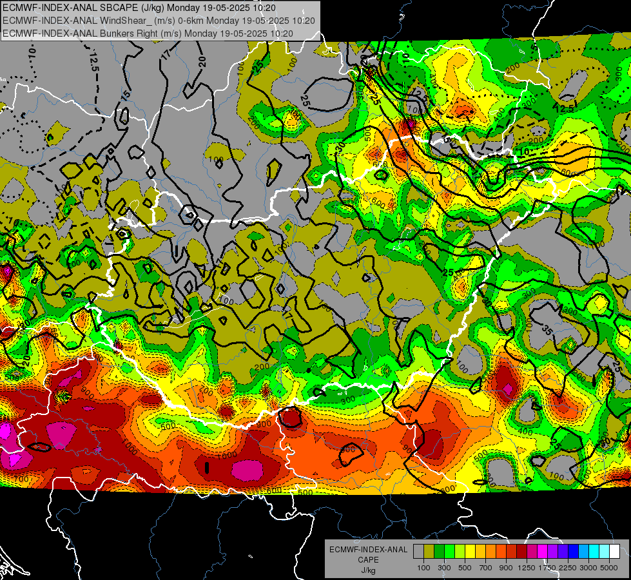Click the legend label 5000

click(x=609, y=568)
